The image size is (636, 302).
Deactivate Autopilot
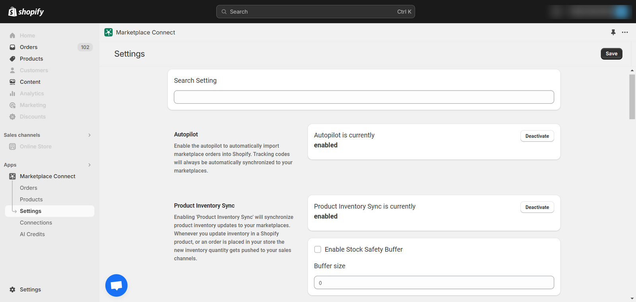pyautogui.click(x=537, y=136)
